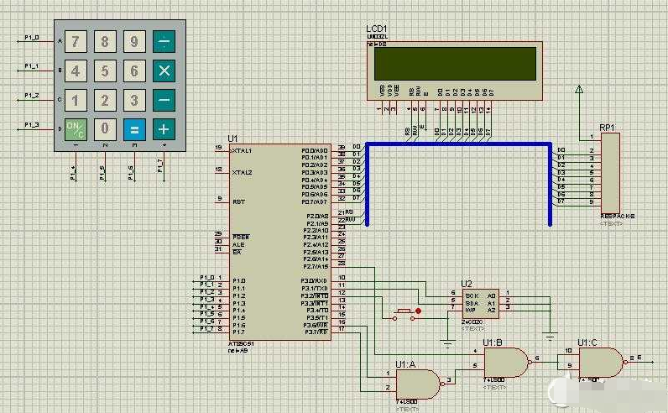Screen dimensions: 668x413
Task: Click the 7 key on the keypad
Action: [76, 41]
